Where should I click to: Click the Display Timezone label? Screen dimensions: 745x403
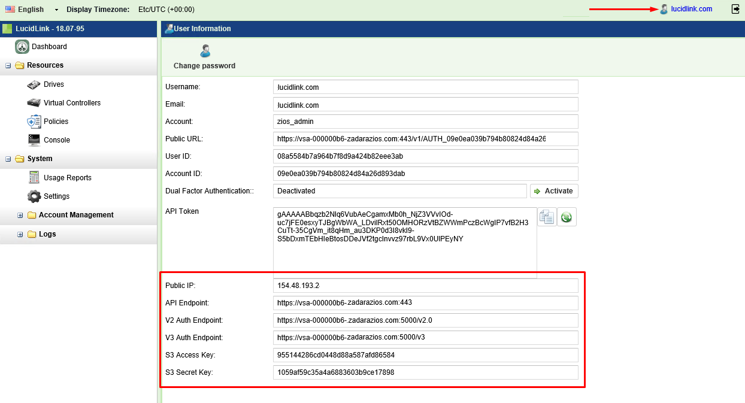(98, 10)
